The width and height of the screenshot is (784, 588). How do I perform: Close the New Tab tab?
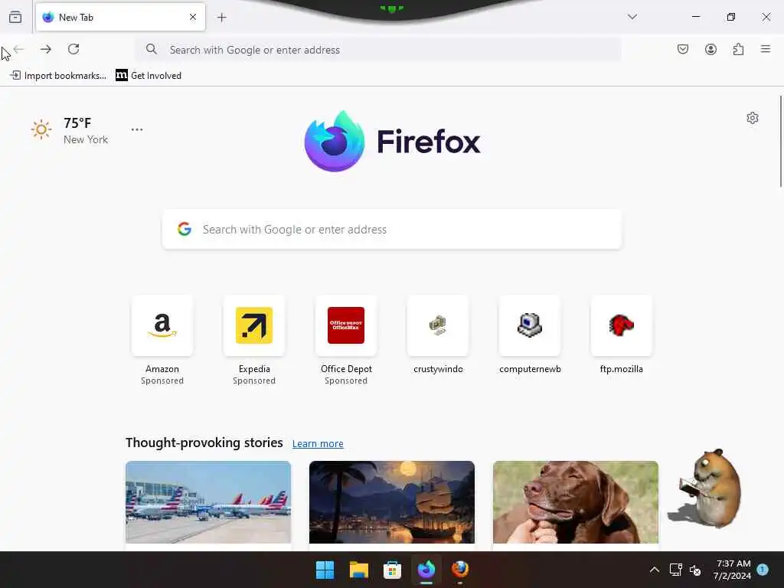(193, 17)
